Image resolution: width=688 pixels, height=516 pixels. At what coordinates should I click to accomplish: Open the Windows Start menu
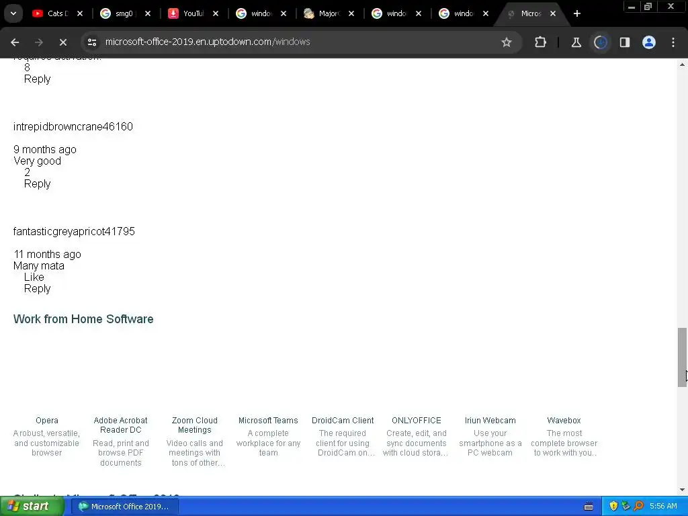(32, 507)
